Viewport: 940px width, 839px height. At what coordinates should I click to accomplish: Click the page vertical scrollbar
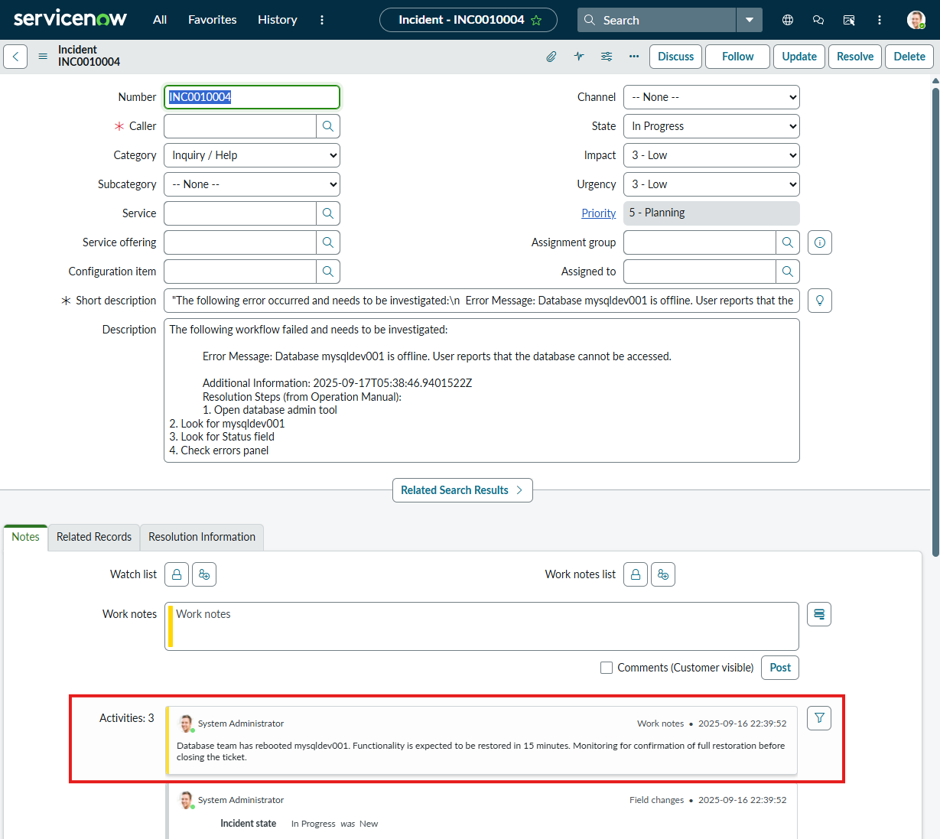[x=935, y=321]
